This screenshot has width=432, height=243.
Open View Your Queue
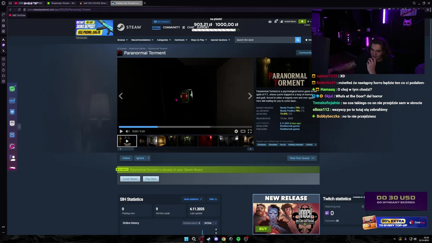[x=302, y=158]
